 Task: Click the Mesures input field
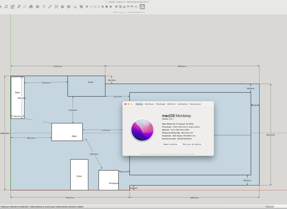pyautogui.click(x=280, y=207)
